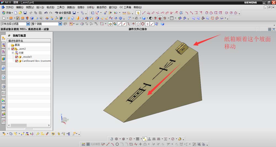The height and width of the screenshot is (147, 276).
Task: Select the Line sketch tool in the curve toolbar
Action: pyautogui.click(x=144, y=13)
